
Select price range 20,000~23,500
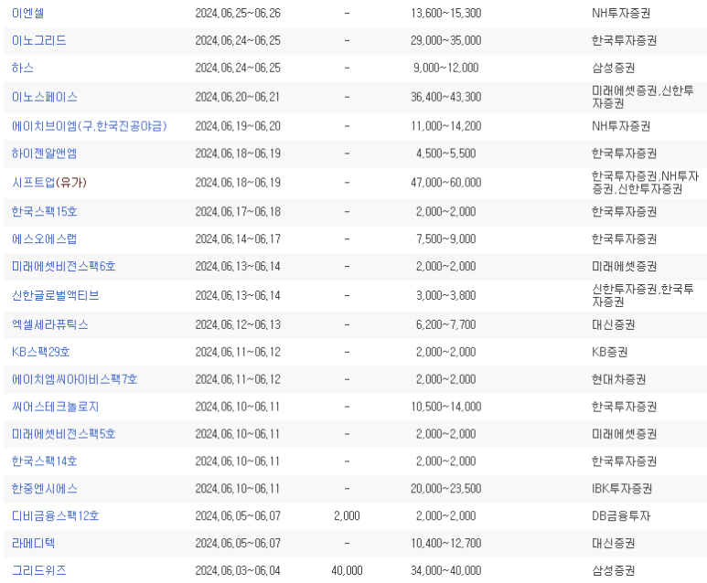point(446,488)
